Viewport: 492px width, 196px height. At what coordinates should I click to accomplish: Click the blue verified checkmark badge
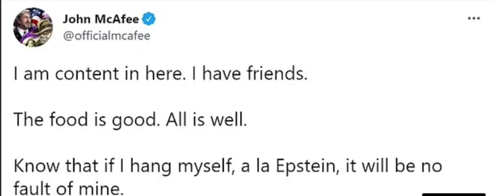pos(149,20)
